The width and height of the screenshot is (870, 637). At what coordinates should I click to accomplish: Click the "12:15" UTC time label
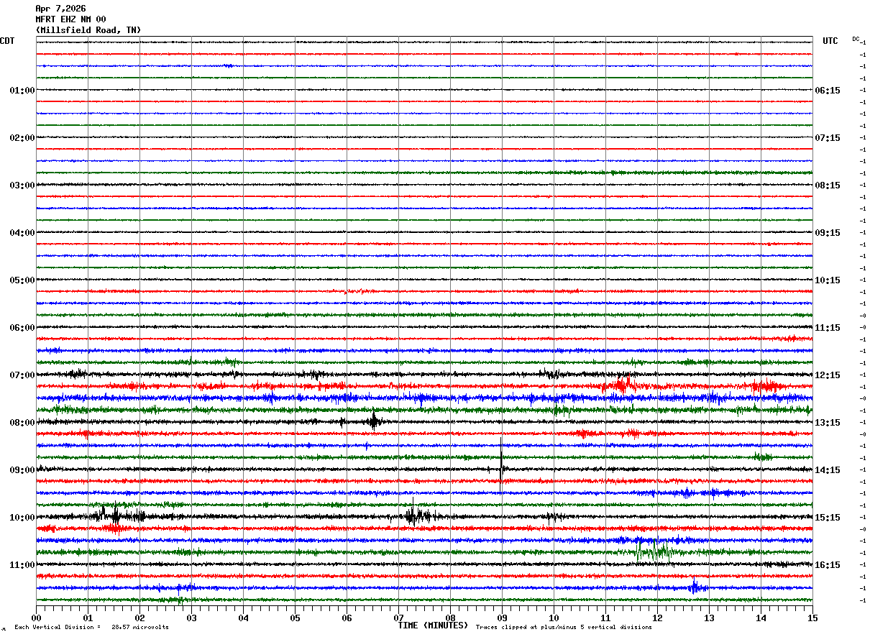click(827, 375)
